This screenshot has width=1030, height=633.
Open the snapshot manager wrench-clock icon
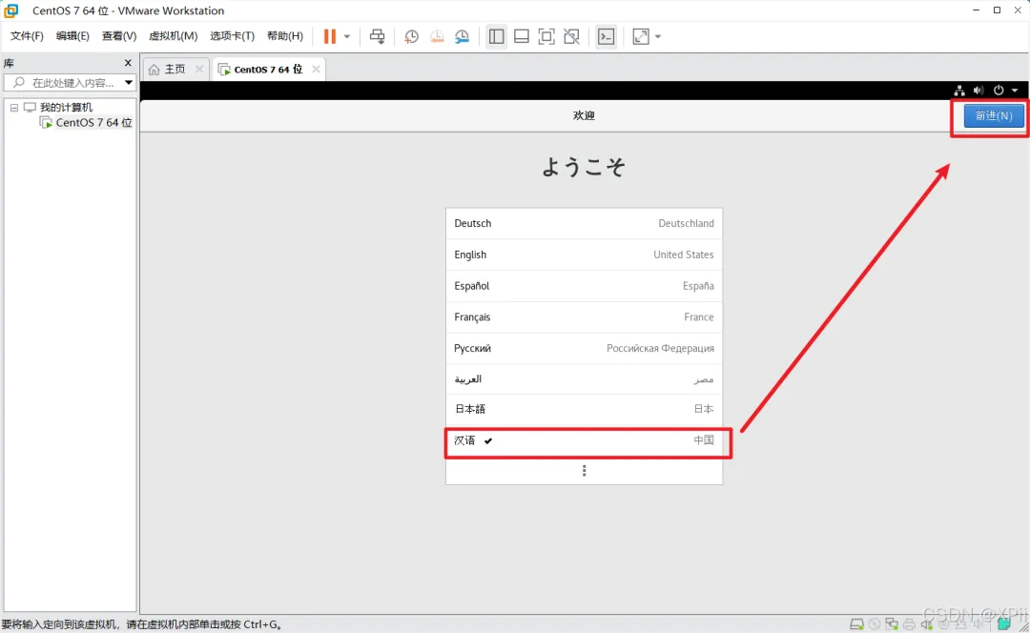(x=463, y=36)
